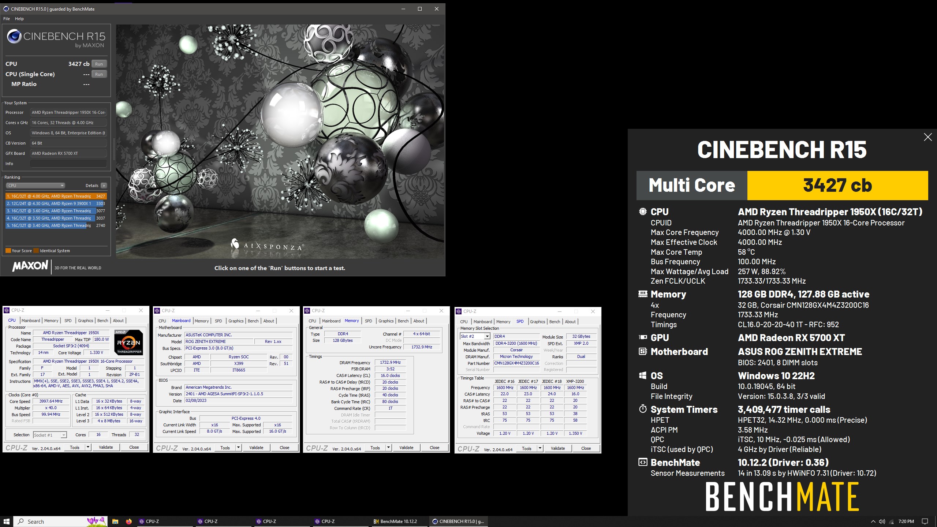The image size is (937, 527).
Task: Expand Tools dropdown arrow in the Memory window
Action: 388,448
